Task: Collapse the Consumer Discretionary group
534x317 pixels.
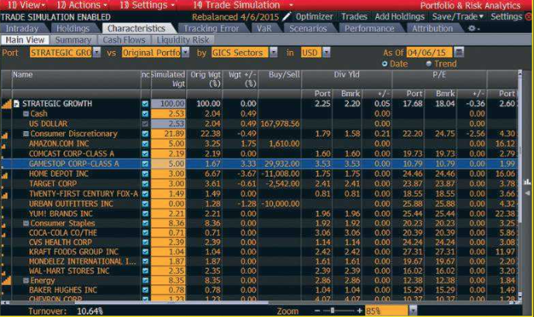Action: (26, 134)
